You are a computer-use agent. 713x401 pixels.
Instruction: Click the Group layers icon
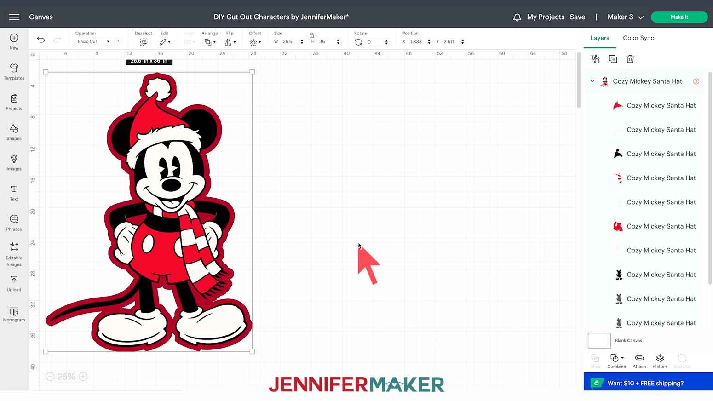tap(596, 59)
